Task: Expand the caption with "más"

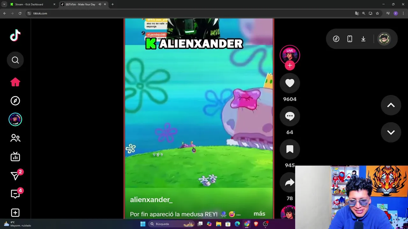Action: click(x=259, y=214)
